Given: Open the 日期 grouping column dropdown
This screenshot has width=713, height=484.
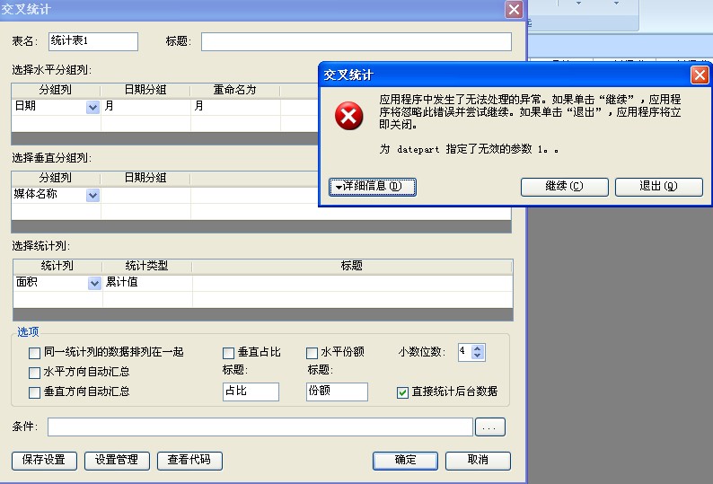Looking at the screenshot, I should tap(92, 108).
